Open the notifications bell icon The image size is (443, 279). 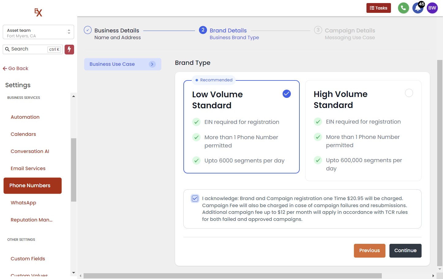pos(417,8)
